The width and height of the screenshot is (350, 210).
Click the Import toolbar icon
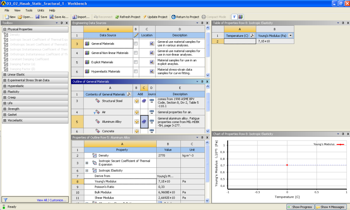(x=75, y=17)
